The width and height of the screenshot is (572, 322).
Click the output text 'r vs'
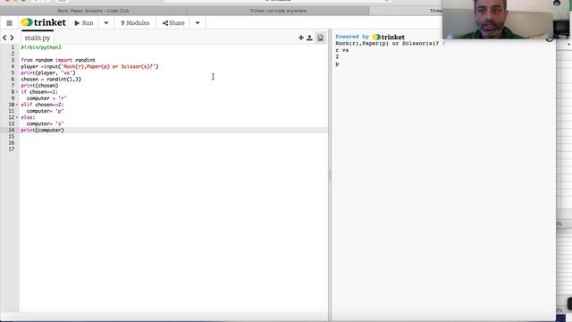[x=342, y=50]
